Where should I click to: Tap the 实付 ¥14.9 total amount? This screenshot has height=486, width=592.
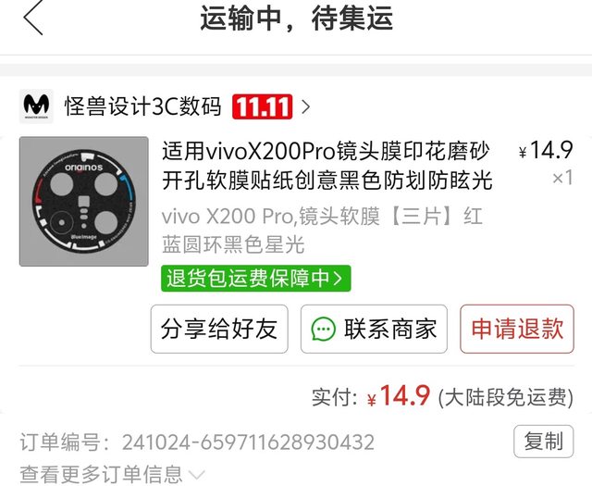399,396
